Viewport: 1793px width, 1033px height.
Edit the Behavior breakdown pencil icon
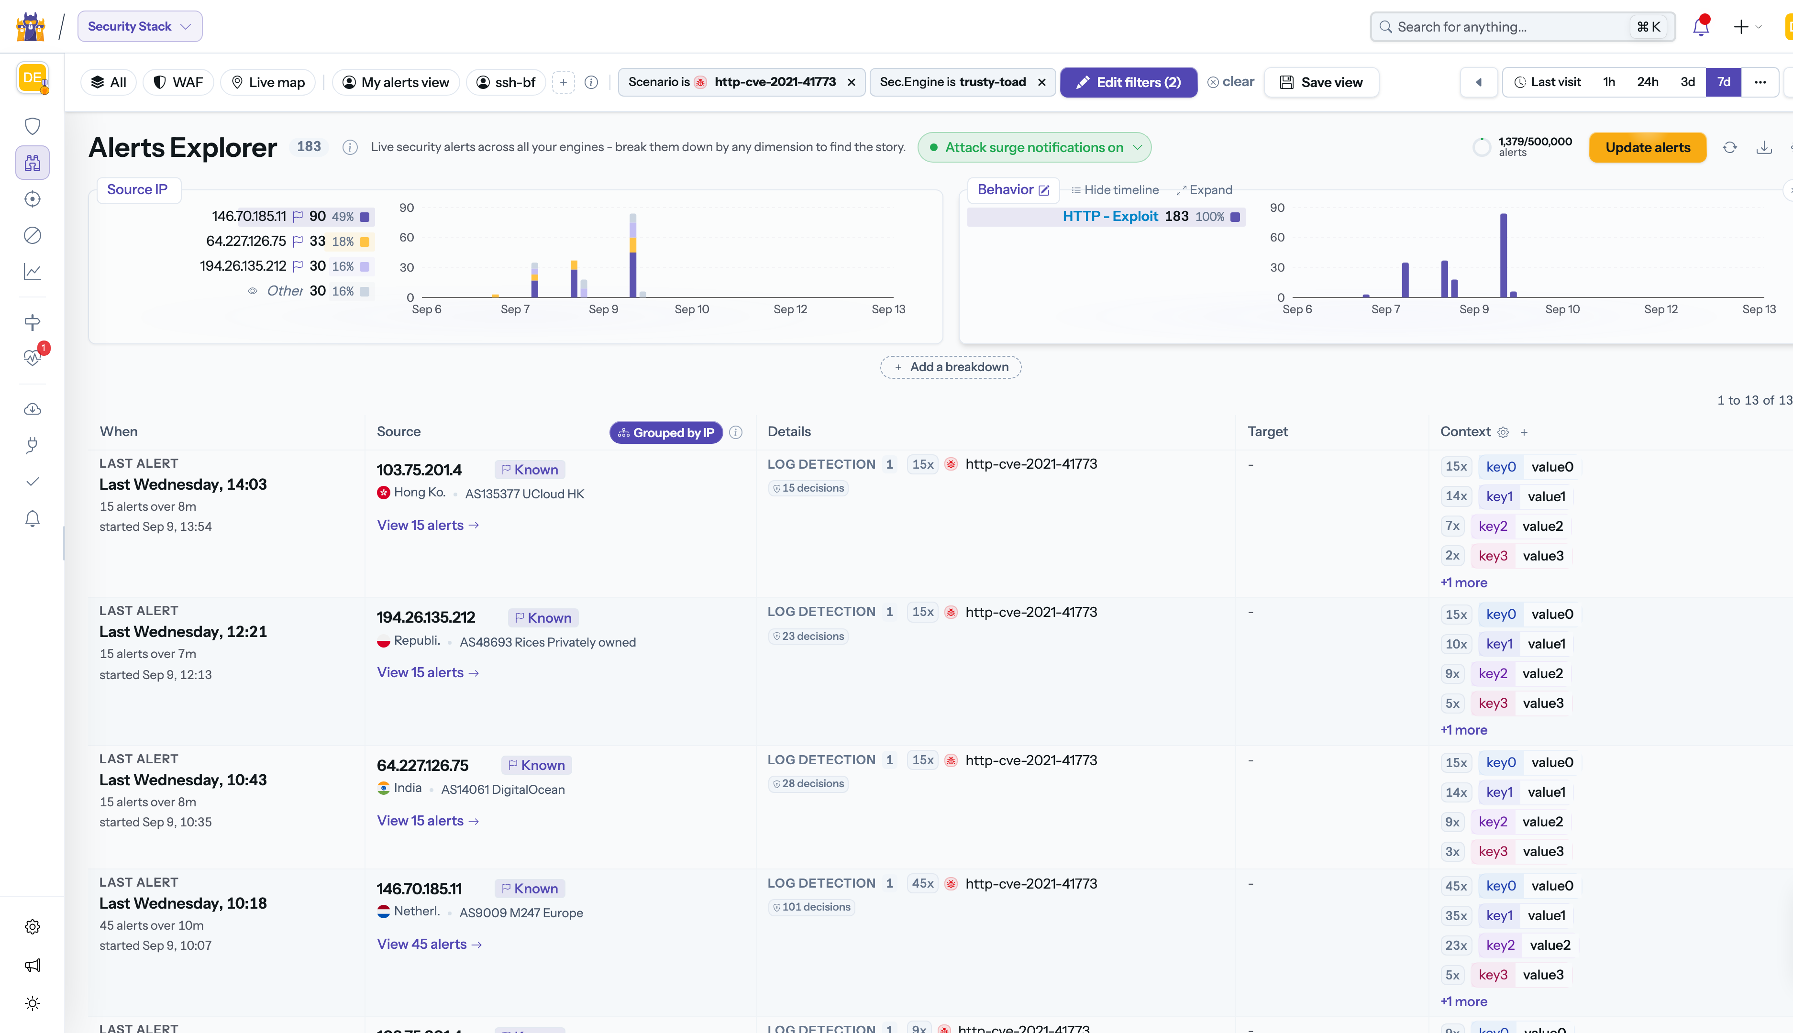(x=1044, y=190)
